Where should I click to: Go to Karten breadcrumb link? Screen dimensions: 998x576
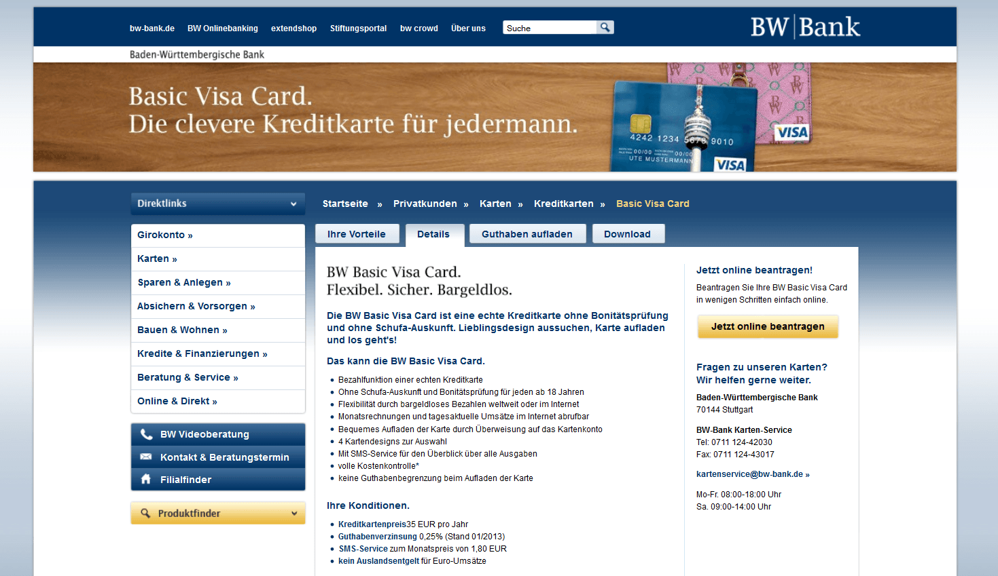click(495, 204)
